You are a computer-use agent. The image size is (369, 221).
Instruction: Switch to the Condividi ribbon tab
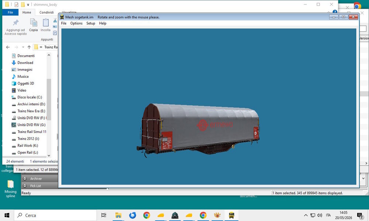click(x=46, y=13)
